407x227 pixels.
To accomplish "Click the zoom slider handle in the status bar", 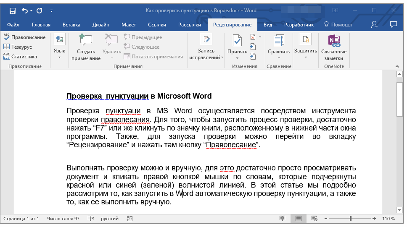I will click(x=350, y=219).
